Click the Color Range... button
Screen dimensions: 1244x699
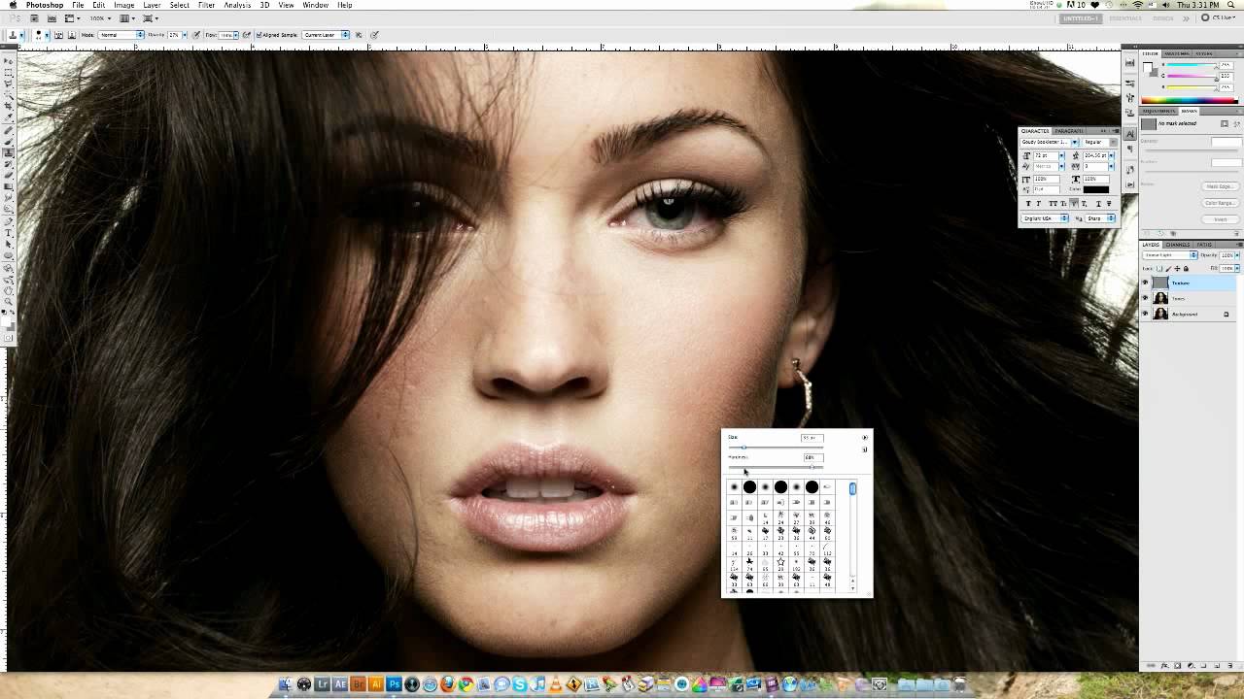point(1221,203)
